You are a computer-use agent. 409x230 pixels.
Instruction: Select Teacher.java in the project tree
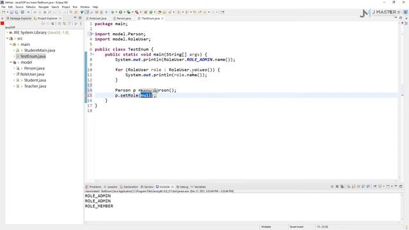[35, 86]
